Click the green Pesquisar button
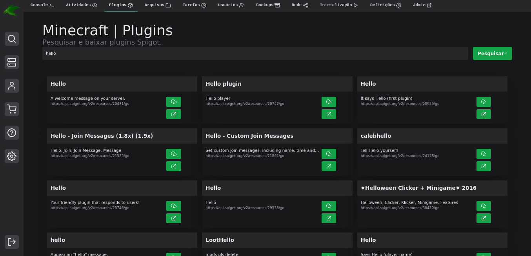The height and width of the screenshot is (256, 531). click(x=492, y=54)
